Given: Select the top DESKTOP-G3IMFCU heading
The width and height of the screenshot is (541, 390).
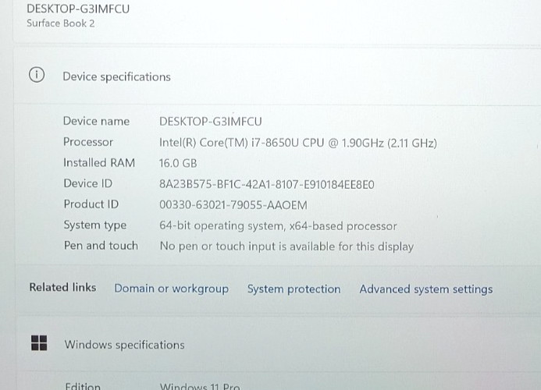Looking at the screenshot, I should click(78, 9).
